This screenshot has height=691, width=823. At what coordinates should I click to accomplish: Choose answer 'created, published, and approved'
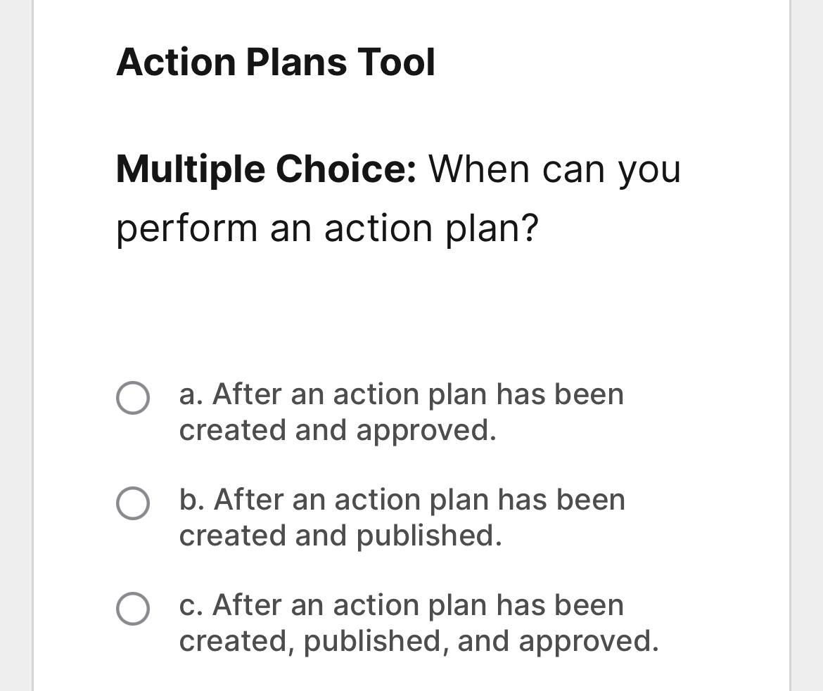point(419,622)
